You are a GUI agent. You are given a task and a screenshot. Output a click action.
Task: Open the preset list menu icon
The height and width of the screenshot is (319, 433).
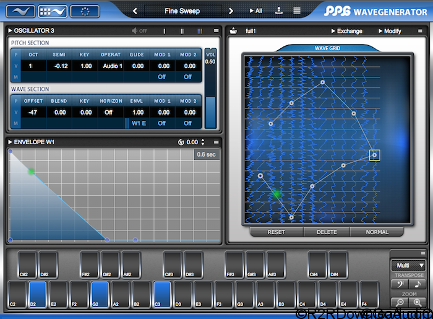point(297,11)
